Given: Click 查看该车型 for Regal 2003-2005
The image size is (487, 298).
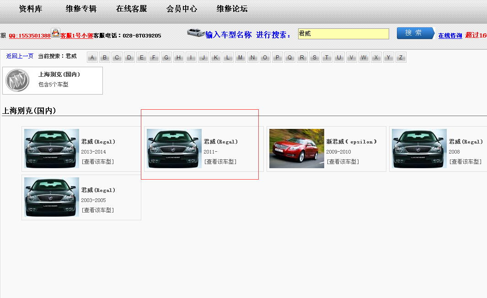Looking at the screenshot, I should tap(98, 210).
